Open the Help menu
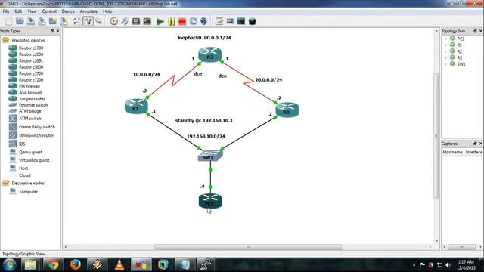 [107, 11]
